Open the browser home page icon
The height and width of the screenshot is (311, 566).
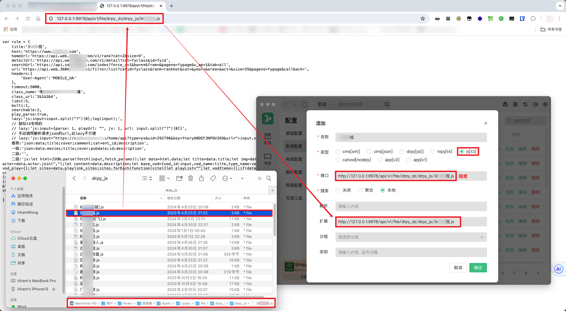38,19
